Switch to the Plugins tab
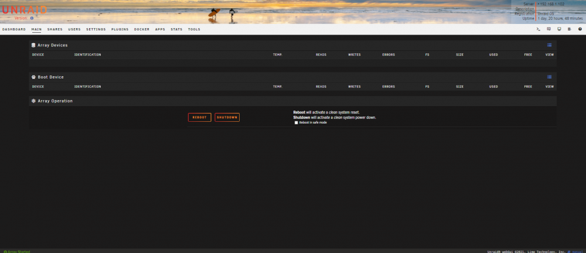Image resolution: width=586 pixels, height=253 pixels. 120,29
